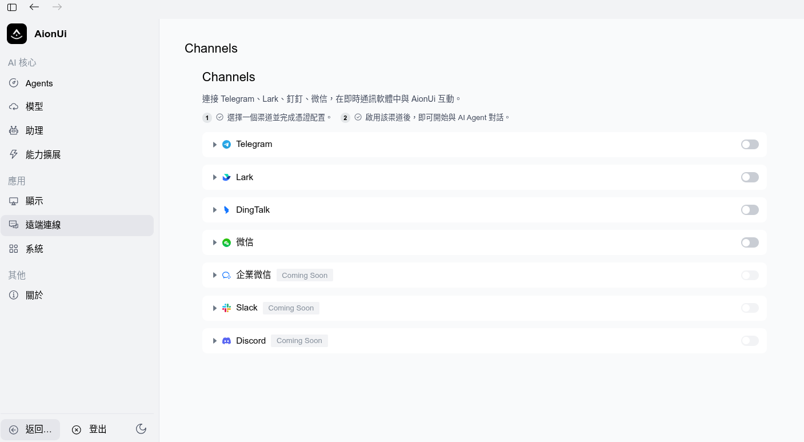804x442 pixels.
Task: Click the 能力擴展 lightning icon
Action: point(14,154)
